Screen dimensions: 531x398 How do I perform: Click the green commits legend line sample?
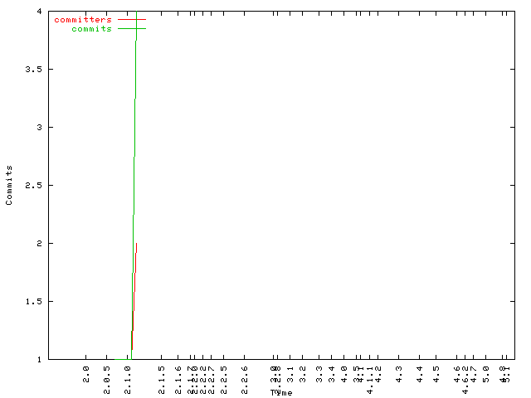pos(131,28)
